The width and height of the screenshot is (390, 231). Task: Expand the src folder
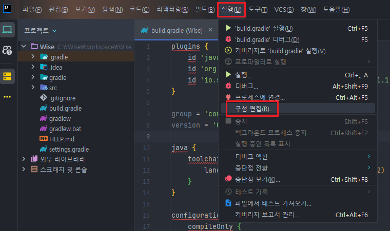[x=32, y=87]
